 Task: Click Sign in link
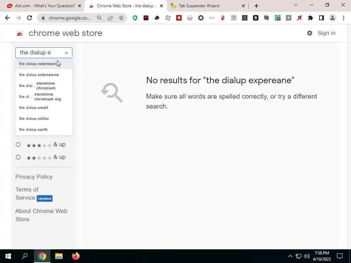coord(326,33)
